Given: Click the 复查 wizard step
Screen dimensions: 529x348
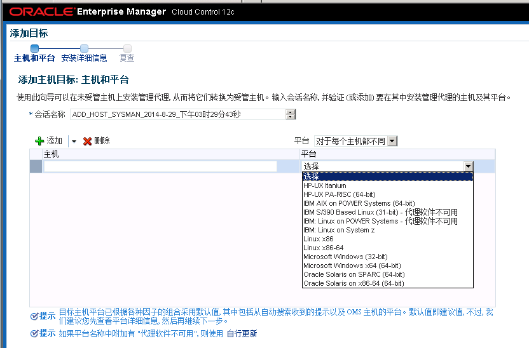Looking at the screenshot, I should [x=127, y=58].
